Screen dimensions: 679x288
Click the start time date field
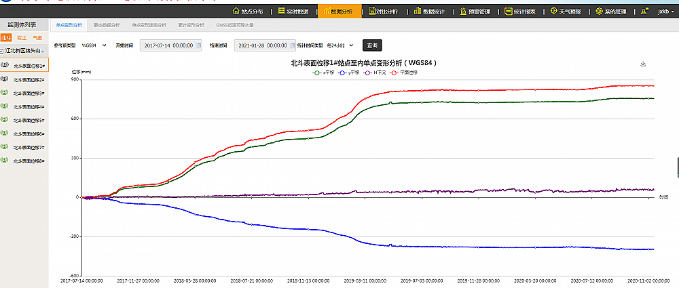pyautogui.click(x=168, y=45)
